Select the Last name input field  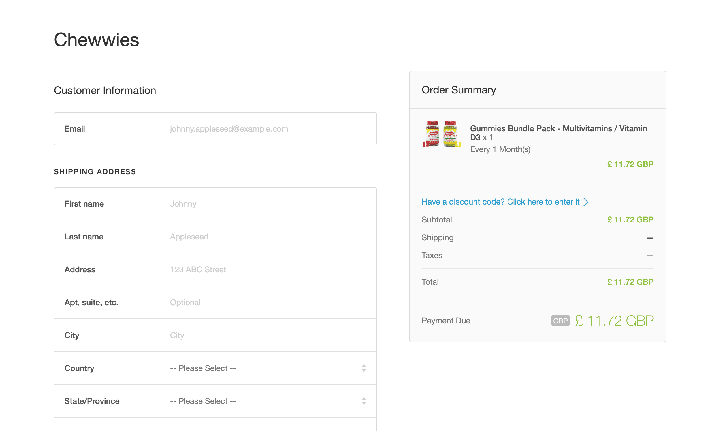[x=215, y=236]
